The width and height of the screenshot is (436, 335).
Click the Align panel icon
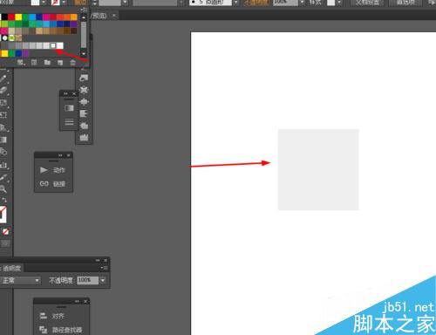44,316
